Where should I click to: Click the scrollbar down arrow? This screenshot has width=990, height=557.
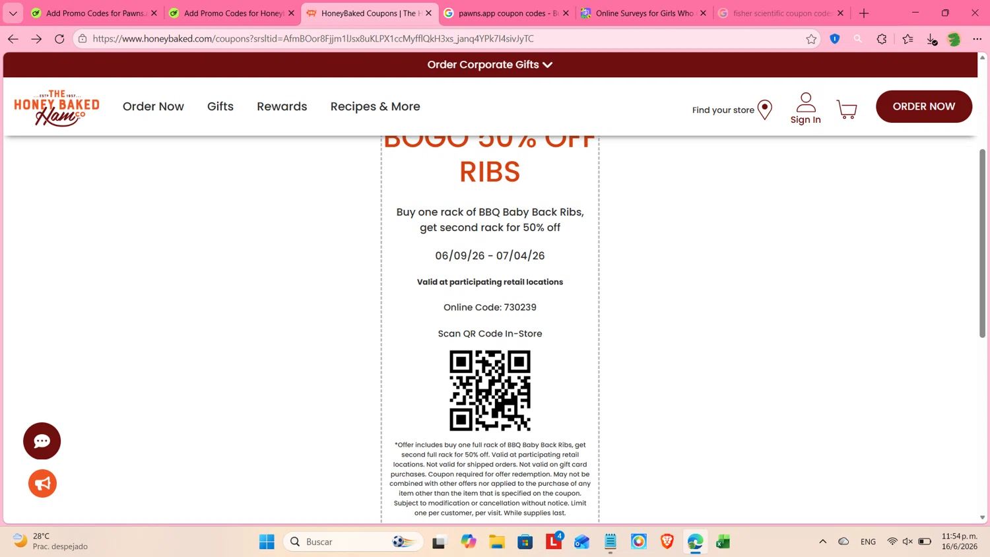[x=982, y=518]
